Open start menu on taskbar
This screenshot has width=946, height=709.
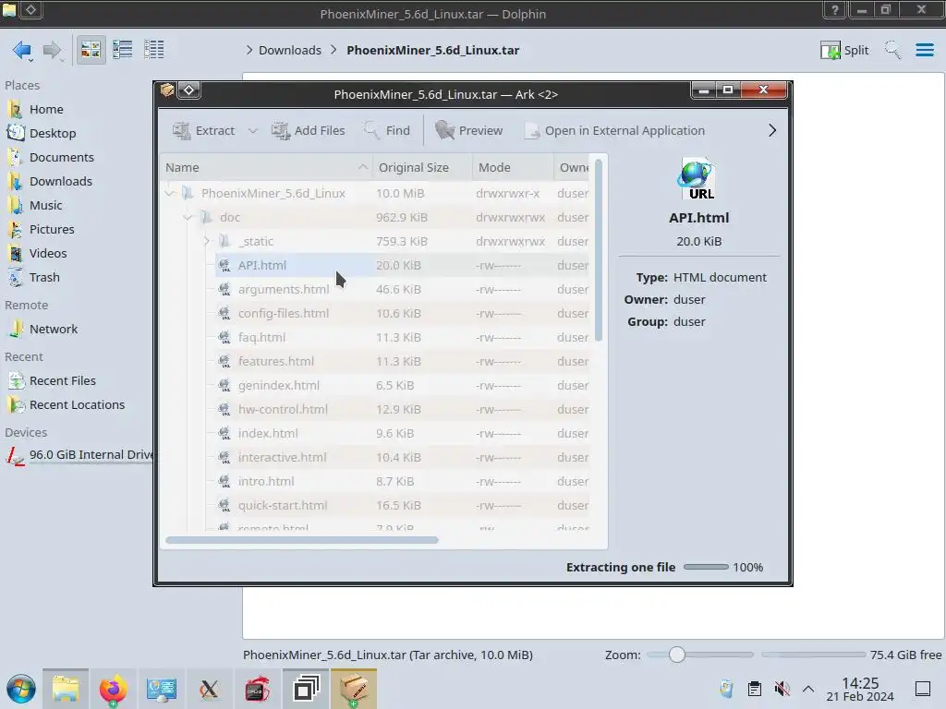(x=21, y=689)
